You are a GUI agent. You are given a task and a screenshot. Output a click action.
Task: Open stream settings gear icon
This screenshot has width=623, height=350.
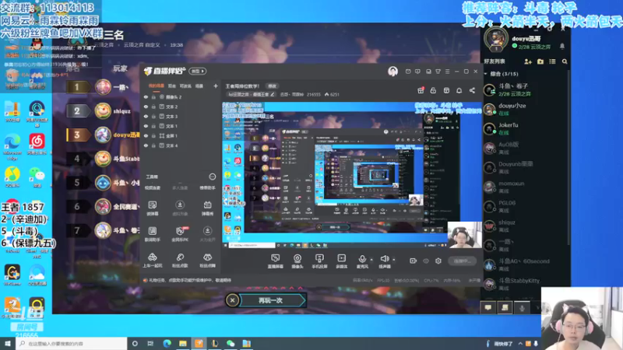click(x=438, y=261)
